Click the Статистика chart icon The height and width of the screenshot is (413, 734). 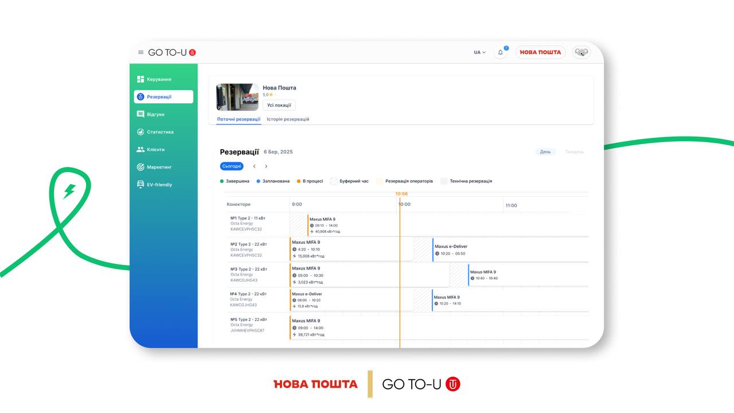click(140, 132)
